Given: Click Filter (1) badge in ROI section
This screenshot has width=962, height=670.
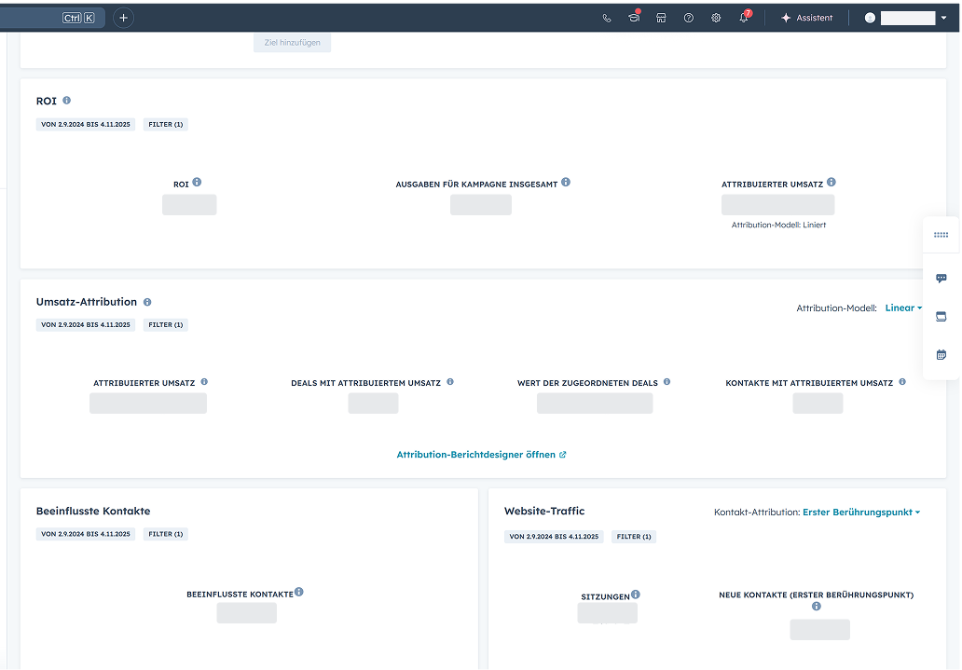Looking at the screenshot, I should coord(165,124).
